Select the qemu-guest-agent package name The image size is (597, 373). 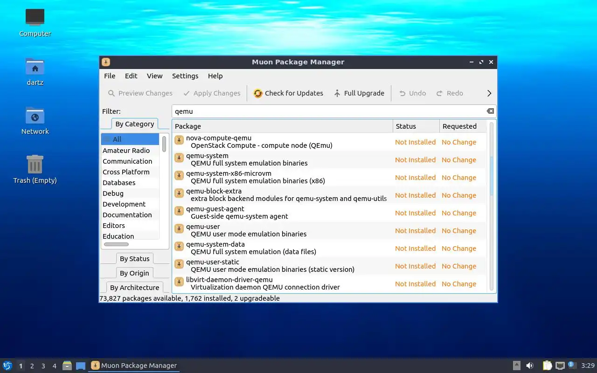click(x=215, y=209)
